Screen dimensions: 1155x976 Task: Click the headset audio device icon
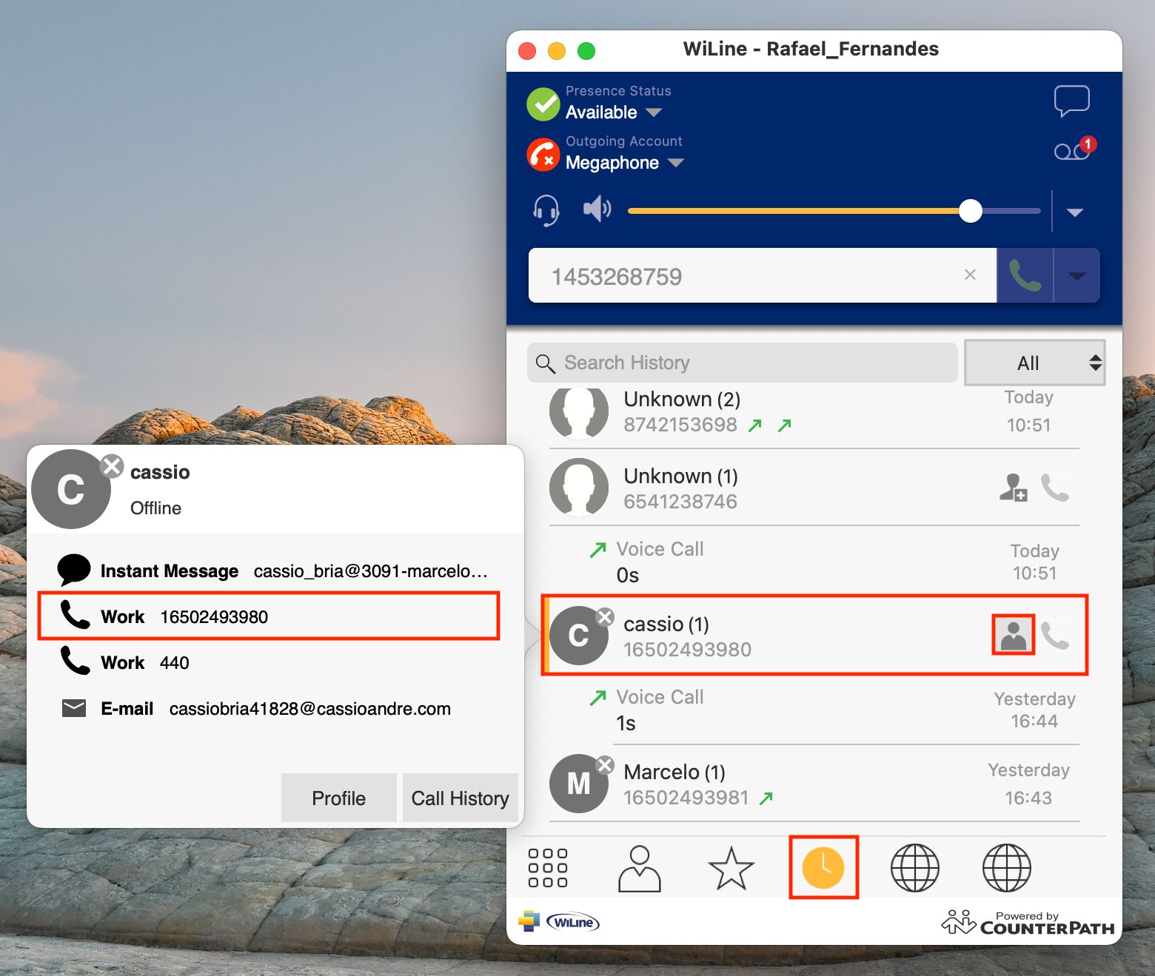pos(546,210)
